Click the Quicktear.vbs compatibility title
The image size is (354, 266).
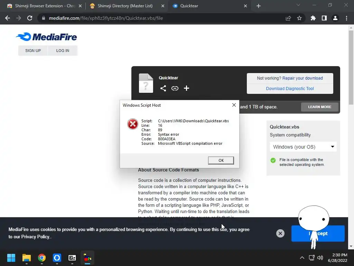(x=285, y=127)
